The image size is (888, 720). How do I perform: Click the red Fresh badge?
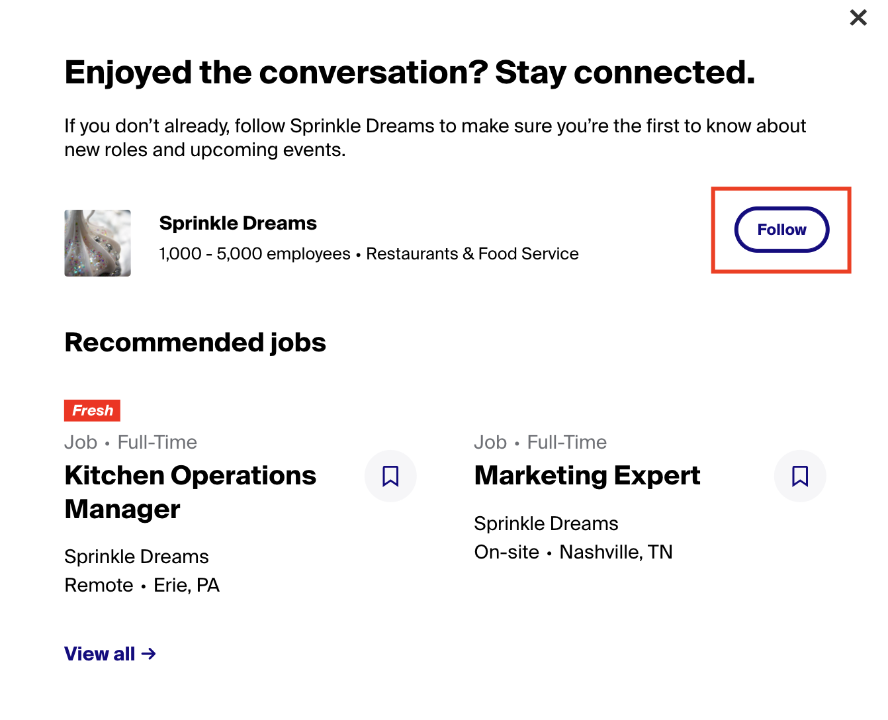(x=92, y=410)
